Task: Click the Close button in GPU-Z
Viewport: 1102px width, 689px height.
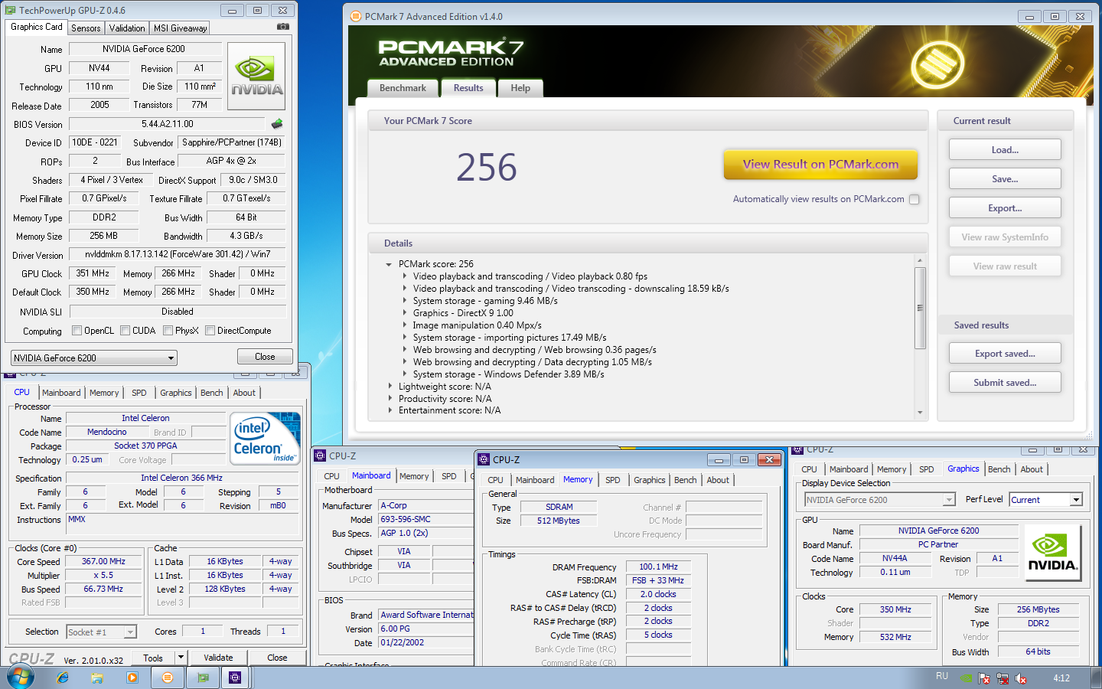Action: pyautogui.click(x=265, y=357)
